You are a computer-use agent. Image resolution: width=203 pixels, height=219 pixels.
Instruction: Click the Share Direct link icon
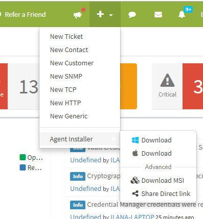click(x=136, y=193)
